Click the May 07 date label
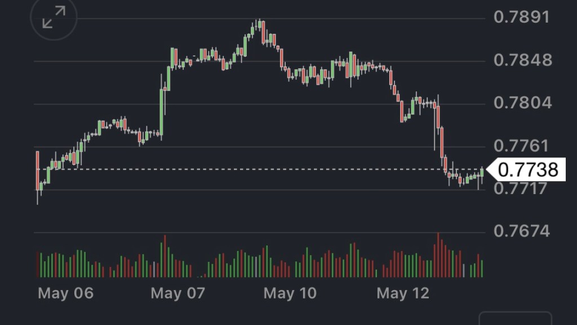 (178, 293)
